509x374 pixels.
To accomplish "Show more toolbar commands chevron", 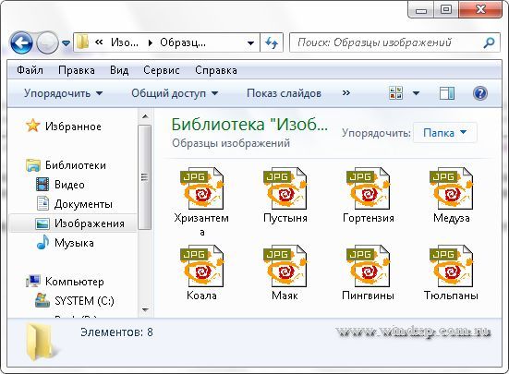I will tap(346, 93).
